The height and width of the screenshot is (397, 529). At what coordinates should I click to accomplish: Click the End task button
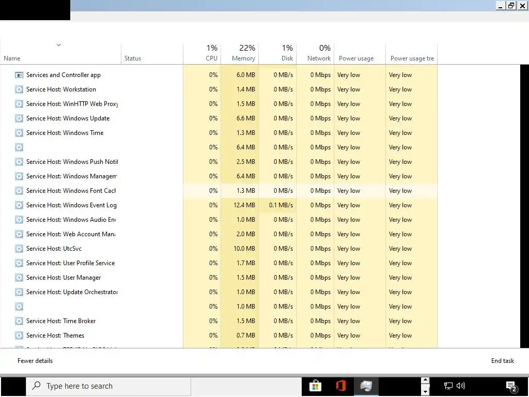click(x=502, y=361)
